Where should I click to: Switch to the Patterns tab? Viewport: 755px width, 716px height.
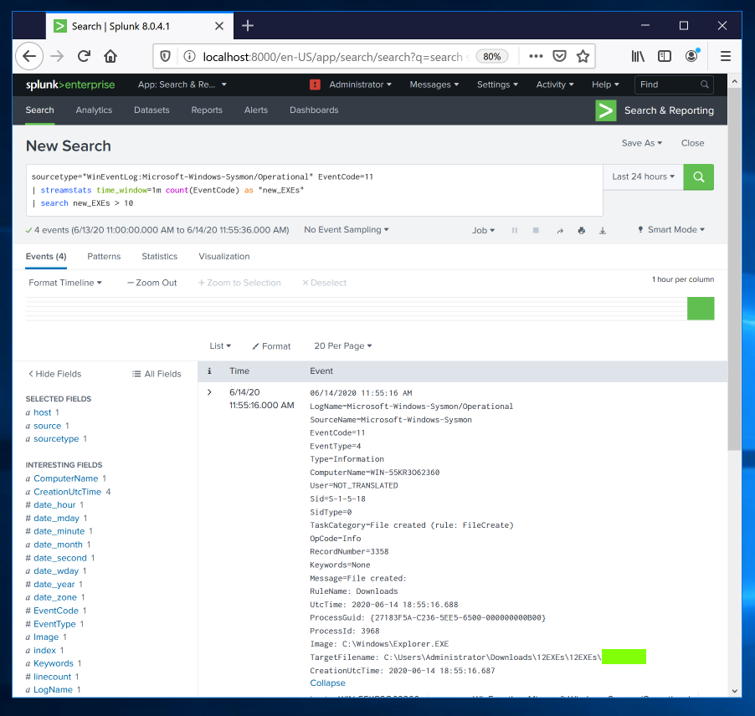point(104,257)
